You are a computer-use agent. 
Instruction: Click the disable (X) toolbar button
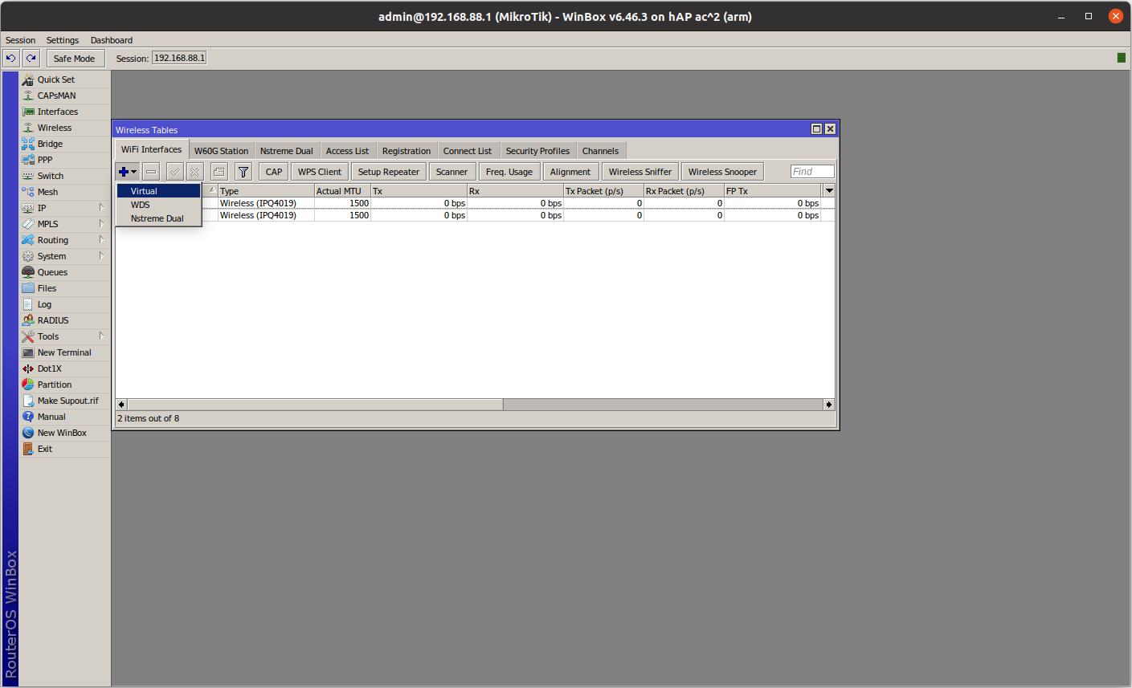click(194, 172)
